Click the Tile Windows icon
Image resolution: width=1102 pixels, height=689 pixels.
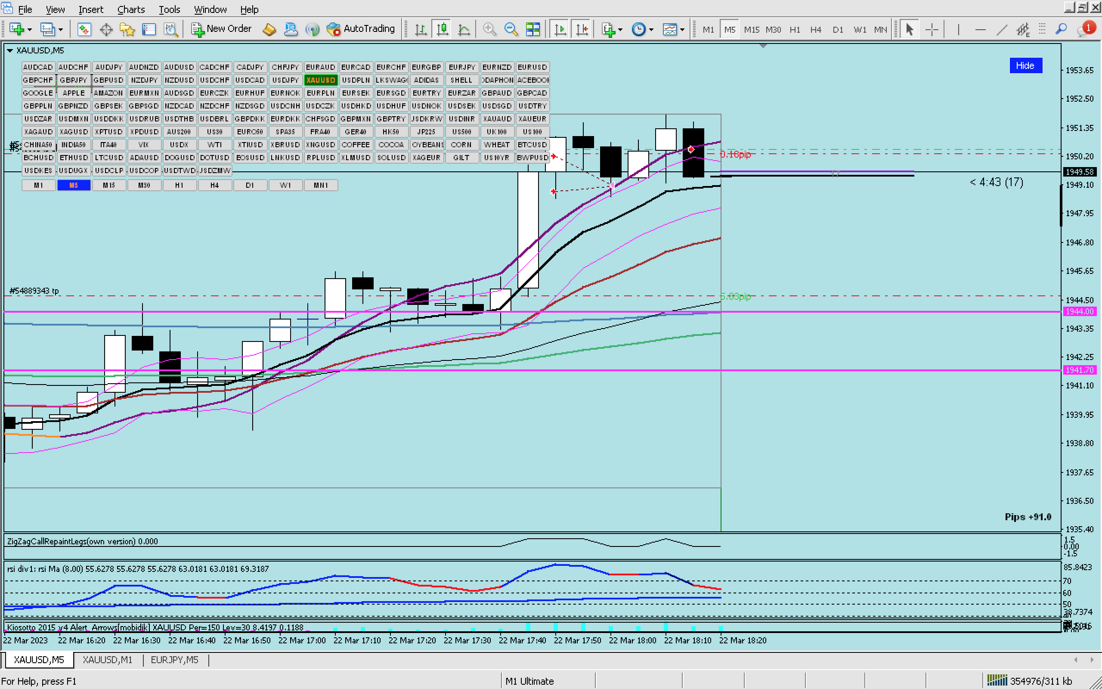(533, 30)
